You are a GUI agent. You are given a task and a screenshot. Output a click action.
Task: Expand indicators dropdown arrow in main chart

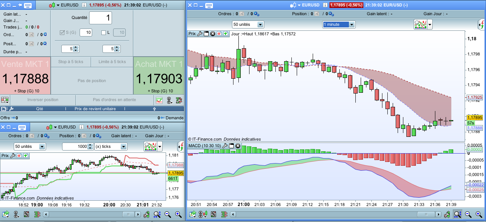(430, 25)
